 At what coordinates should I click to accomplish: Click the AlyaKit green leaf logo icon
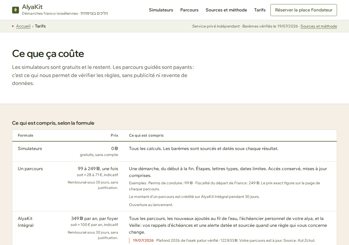click(16, 10)
